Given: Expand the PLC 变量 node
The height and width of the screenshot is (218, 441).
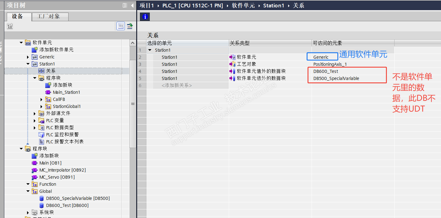Looking at the screenshot, I should 35,121.
